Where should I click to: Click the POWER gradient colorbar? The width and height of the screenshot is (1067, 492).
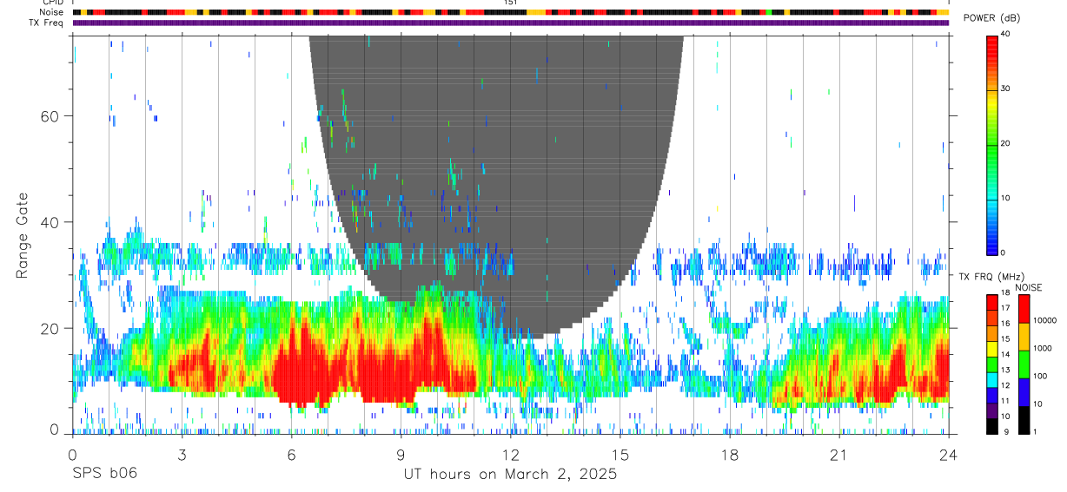(991, 144)
